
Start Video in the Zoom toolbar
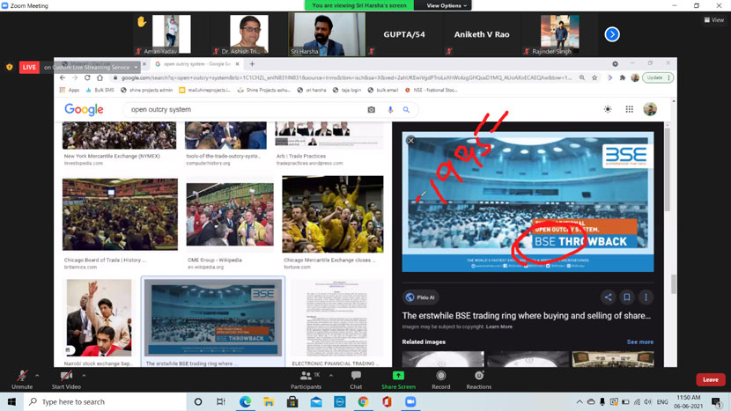[66, 379]
